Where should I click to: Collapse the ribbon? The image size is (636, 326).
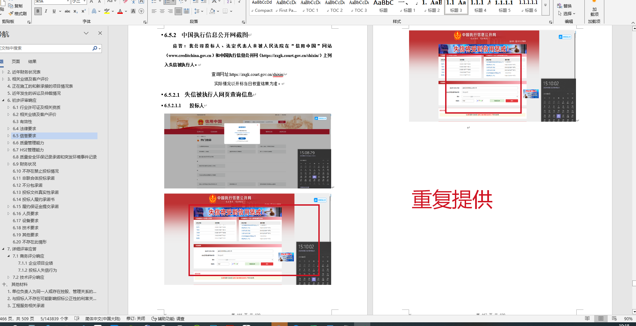pyautogui.click(x=633, y=23)
